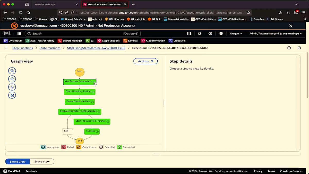Select the Execution browser tab
Image resolution: width=309 pixels, height=174 pixels.
[105, 4]
